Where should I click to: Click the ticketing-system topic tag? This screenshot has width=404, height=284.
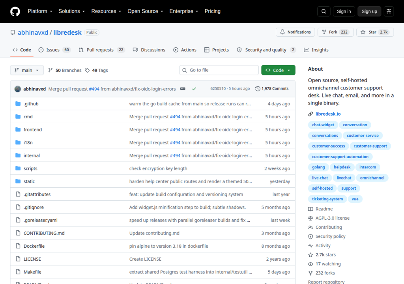327,199
